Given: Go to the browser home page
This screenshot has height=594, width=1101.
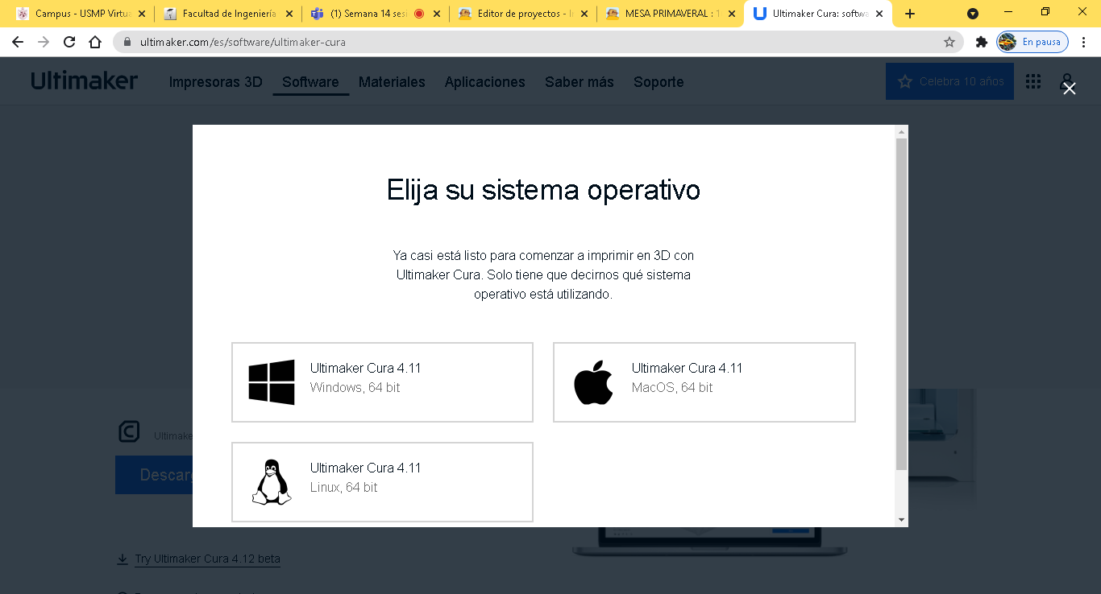Looking at the screenshot, I should click(x=95, y=42).
